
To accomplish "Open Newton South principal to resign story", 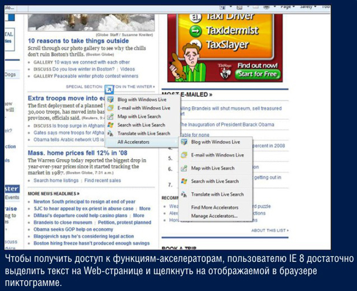I will coord(84,202).
